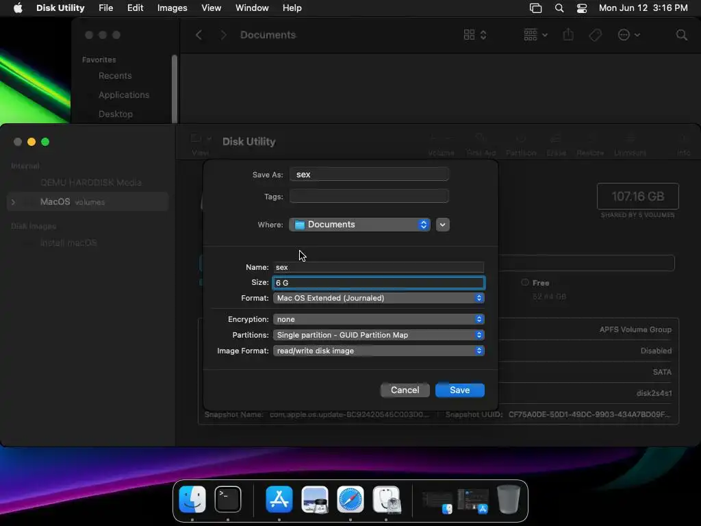The image size is (701, 526).
Task: Launch Safari from the Dock
Action: pos(350,499)
